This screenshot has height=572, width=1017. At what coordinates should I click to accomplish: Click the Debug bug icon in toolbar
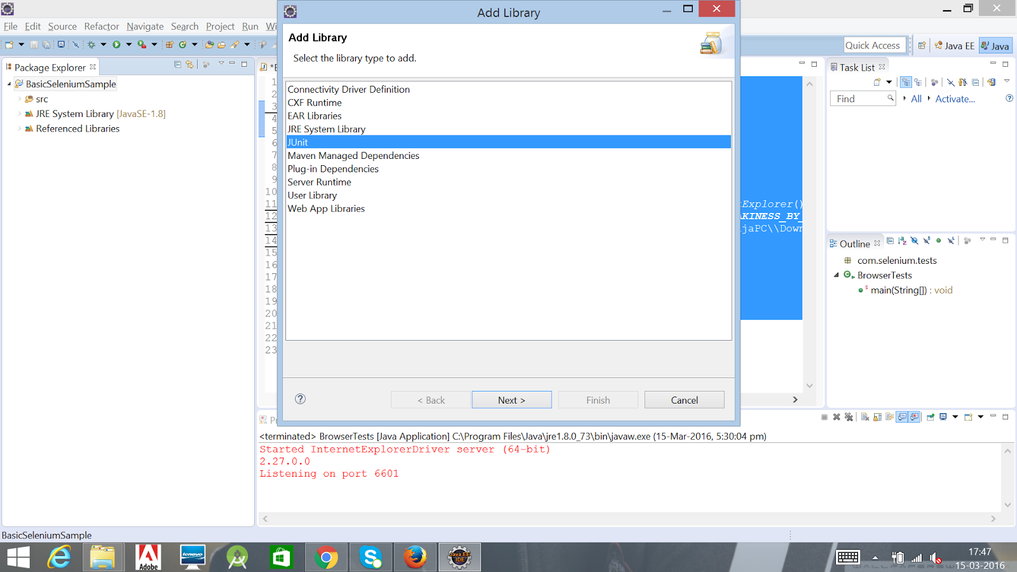[x=92, y=44]
